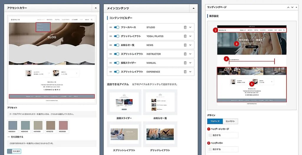302x155 pixels.
Task: Collapse the メインコンテンツ panel
Action: tap(193, 8)
